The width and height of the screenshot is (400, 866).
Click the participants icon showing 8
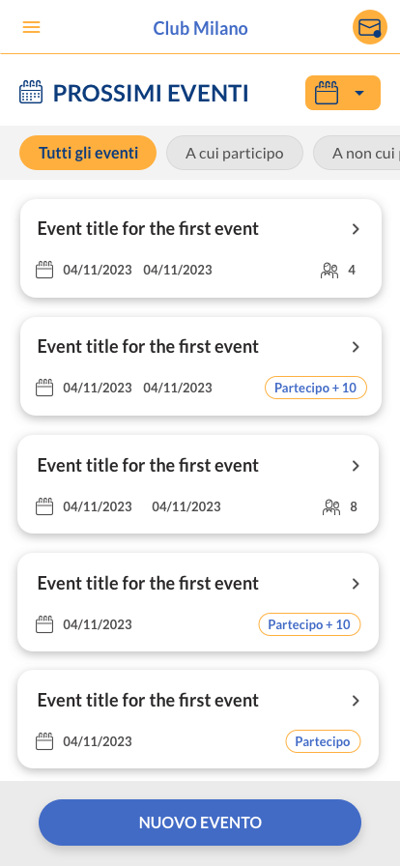pyautogui.click(x=331, y=506)
